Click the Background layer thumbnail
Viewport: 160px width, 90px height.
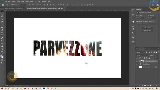tap(140, 67)
